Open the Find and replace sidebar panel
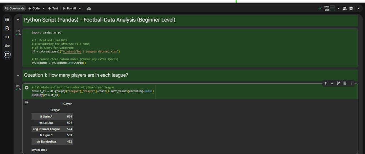Screen dimensions: 365x154 7,28
